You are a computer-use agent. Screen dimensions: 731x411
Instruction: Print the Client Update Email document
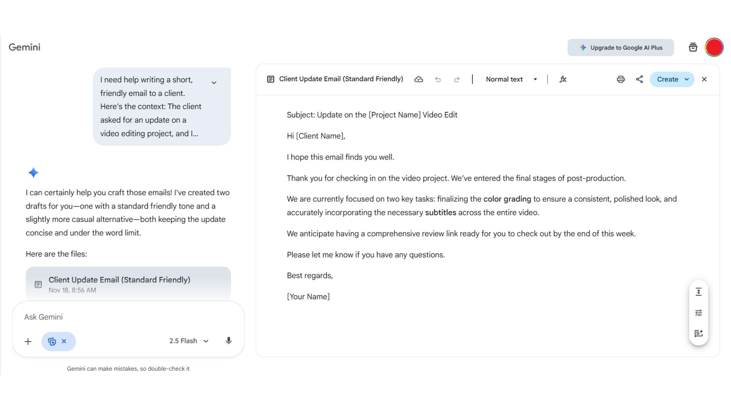point(621,79)
